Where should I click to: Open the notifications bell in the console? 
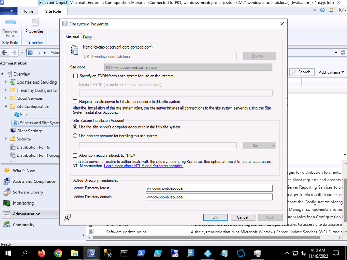pyautogui.click(x=331, y=10)
